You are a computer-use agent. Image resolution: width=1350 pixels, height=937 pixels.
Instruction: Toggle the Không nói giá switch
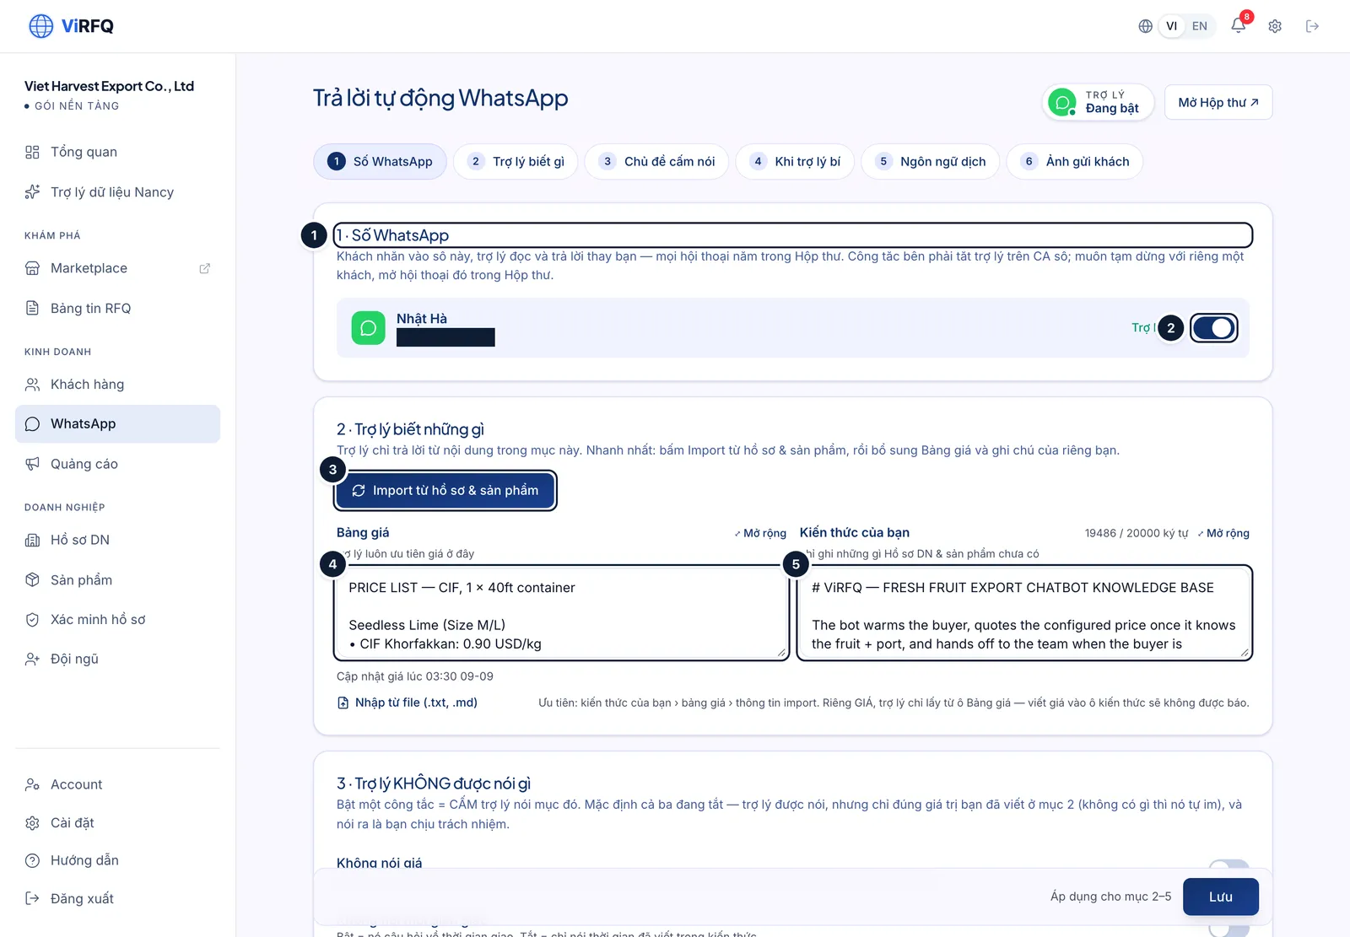pyautogui.click(x=1228, y=866)
